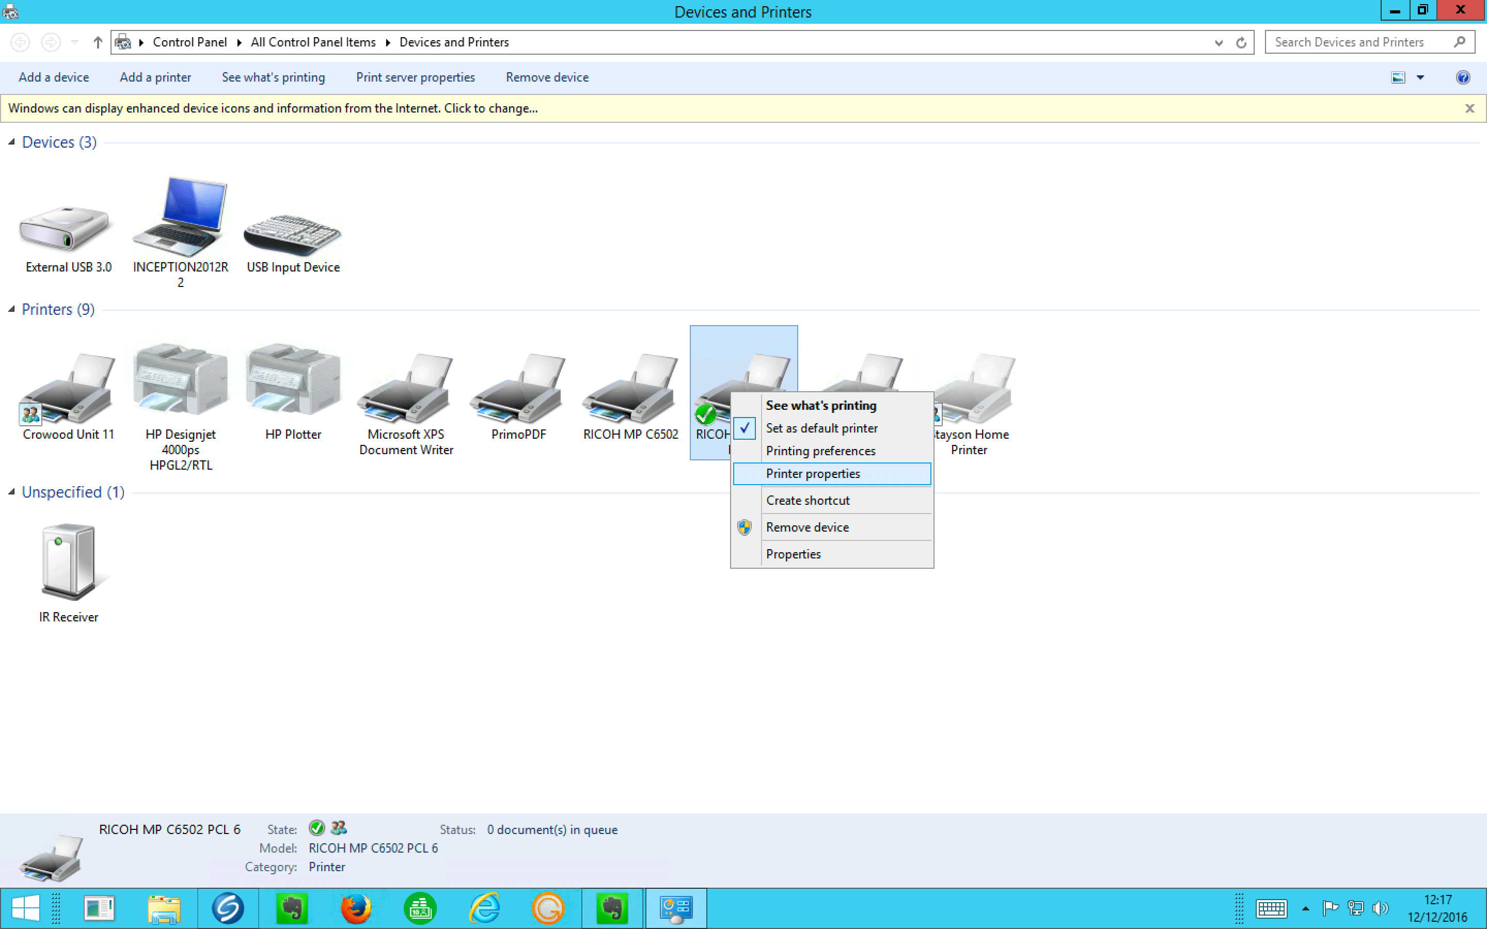Open Firefox from the taskbar
The height and width of the screenshot is (929, 1487).
pos(356,908)
